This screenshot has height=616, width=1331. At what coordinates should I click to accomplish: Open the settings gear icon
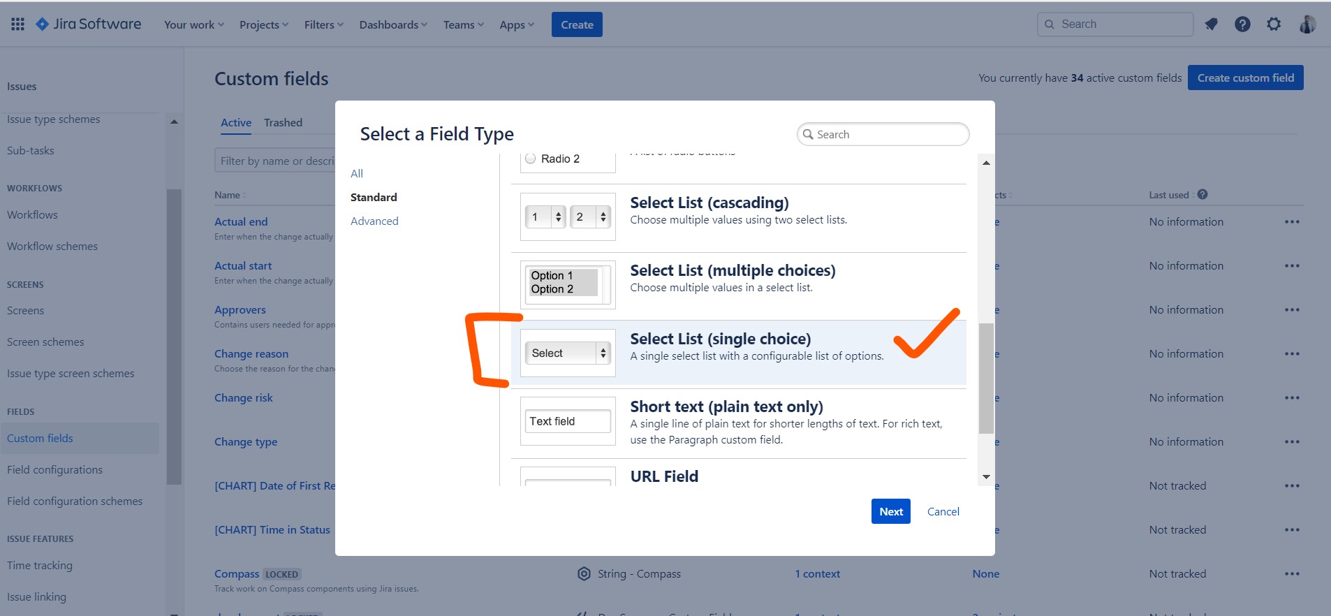[1274, 24]
